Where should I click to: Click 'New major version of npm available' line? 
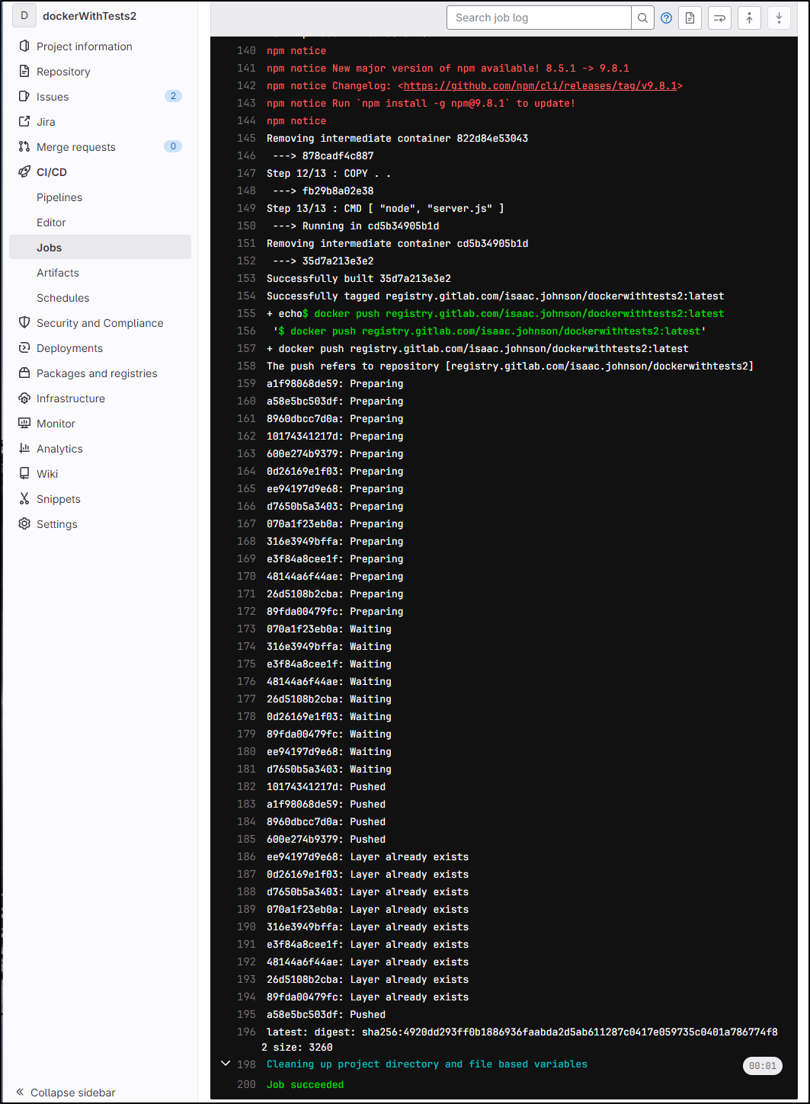[x=448, y=68]
